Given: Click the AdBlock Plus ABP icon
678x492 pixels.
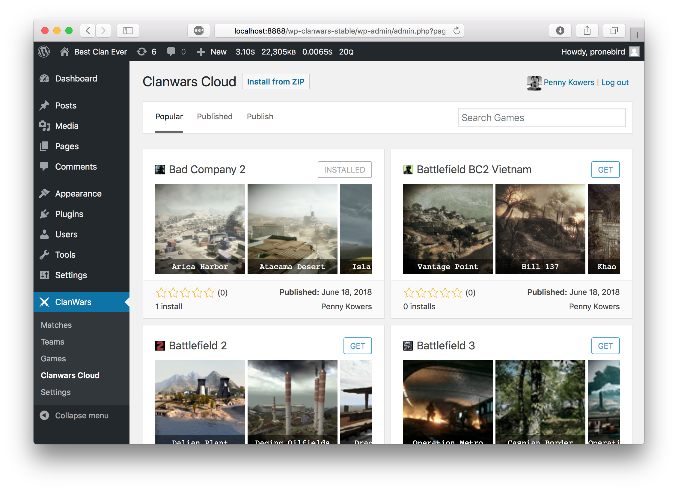Looking at the screenshot, I should (198, 31).
